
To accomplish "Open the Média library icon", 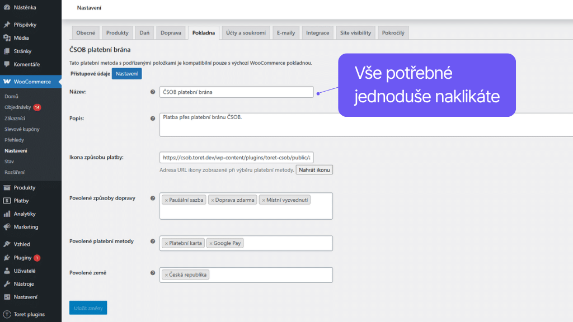I will click(7, 37).
